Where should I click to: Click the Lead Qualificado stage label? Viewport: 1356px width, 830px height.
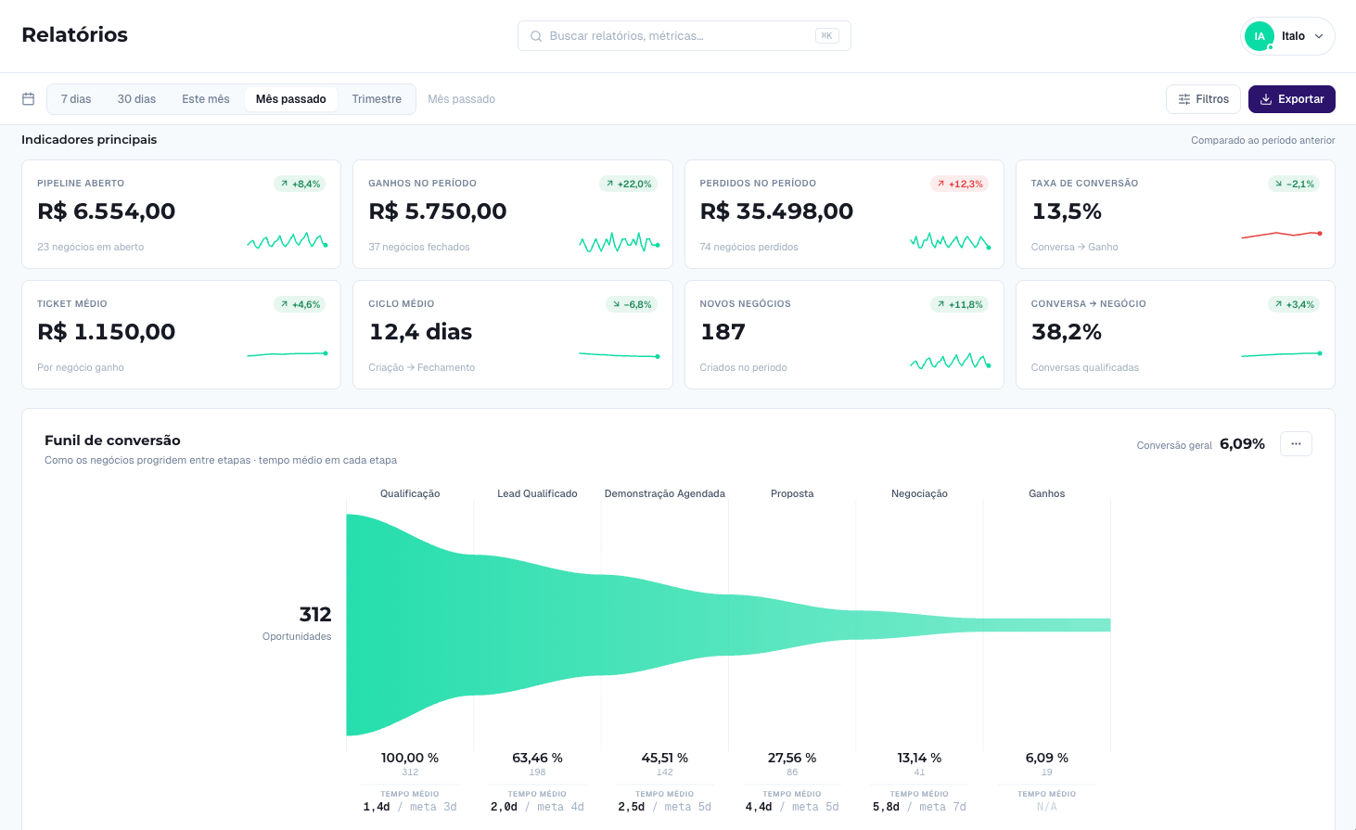pos(537,493)
